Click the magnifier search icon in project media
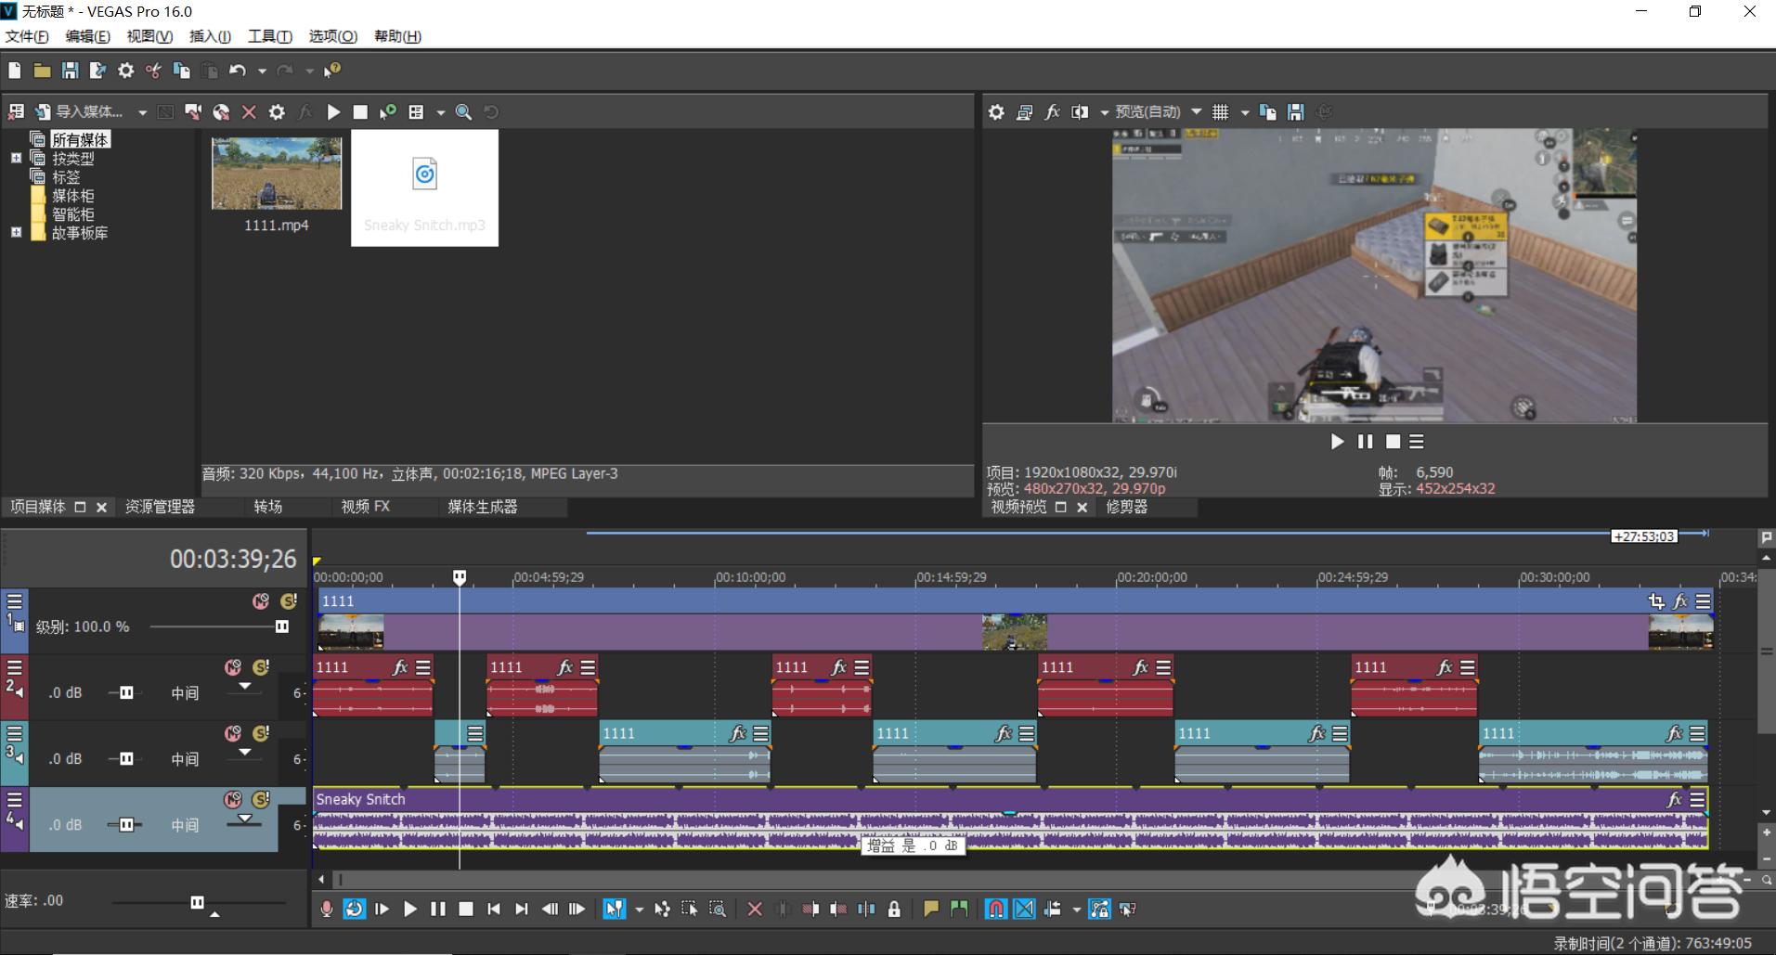The image size is (1776, 955). click(463, 112)
